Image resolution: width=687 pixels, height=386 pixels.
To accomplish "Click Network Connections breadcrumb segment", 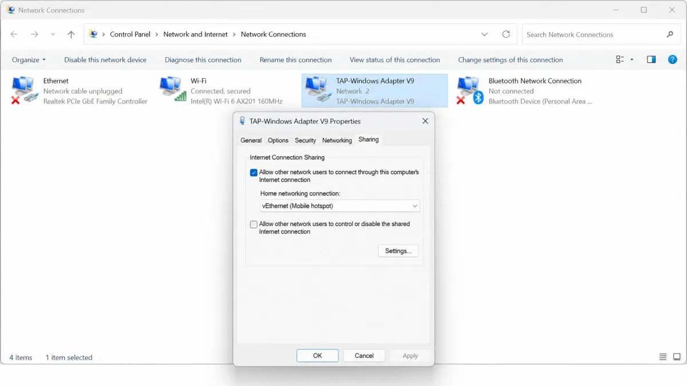I will pyautogui.click(x=274, y=34).
